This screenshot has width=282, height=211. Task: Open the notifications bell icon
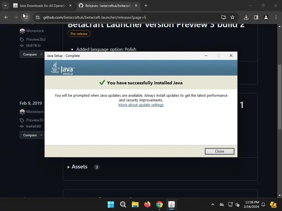263,204
